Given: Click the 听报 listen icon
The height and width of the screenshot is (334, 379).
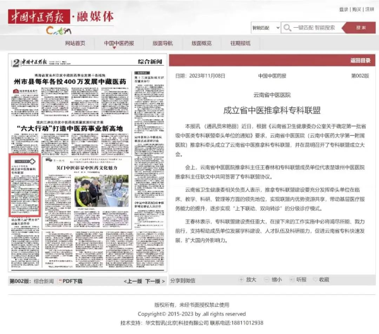Looking at the screenshot, I should click(292, 280).
